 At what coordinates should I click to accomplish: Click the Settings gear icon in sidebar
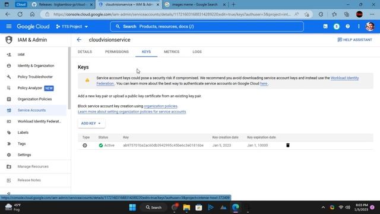pos(9,155)
